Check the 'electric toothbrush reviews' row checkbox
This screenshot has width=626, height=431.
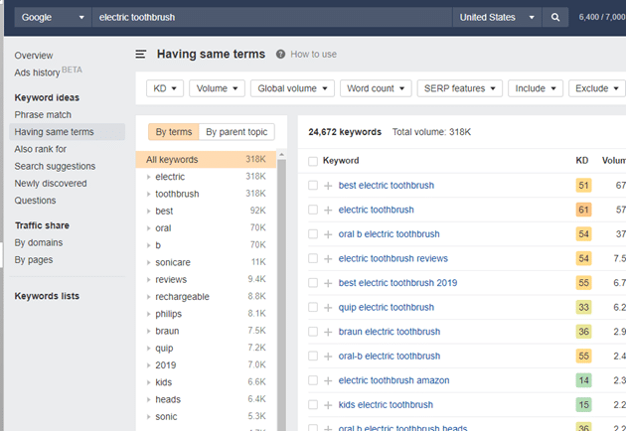point(313,258)
